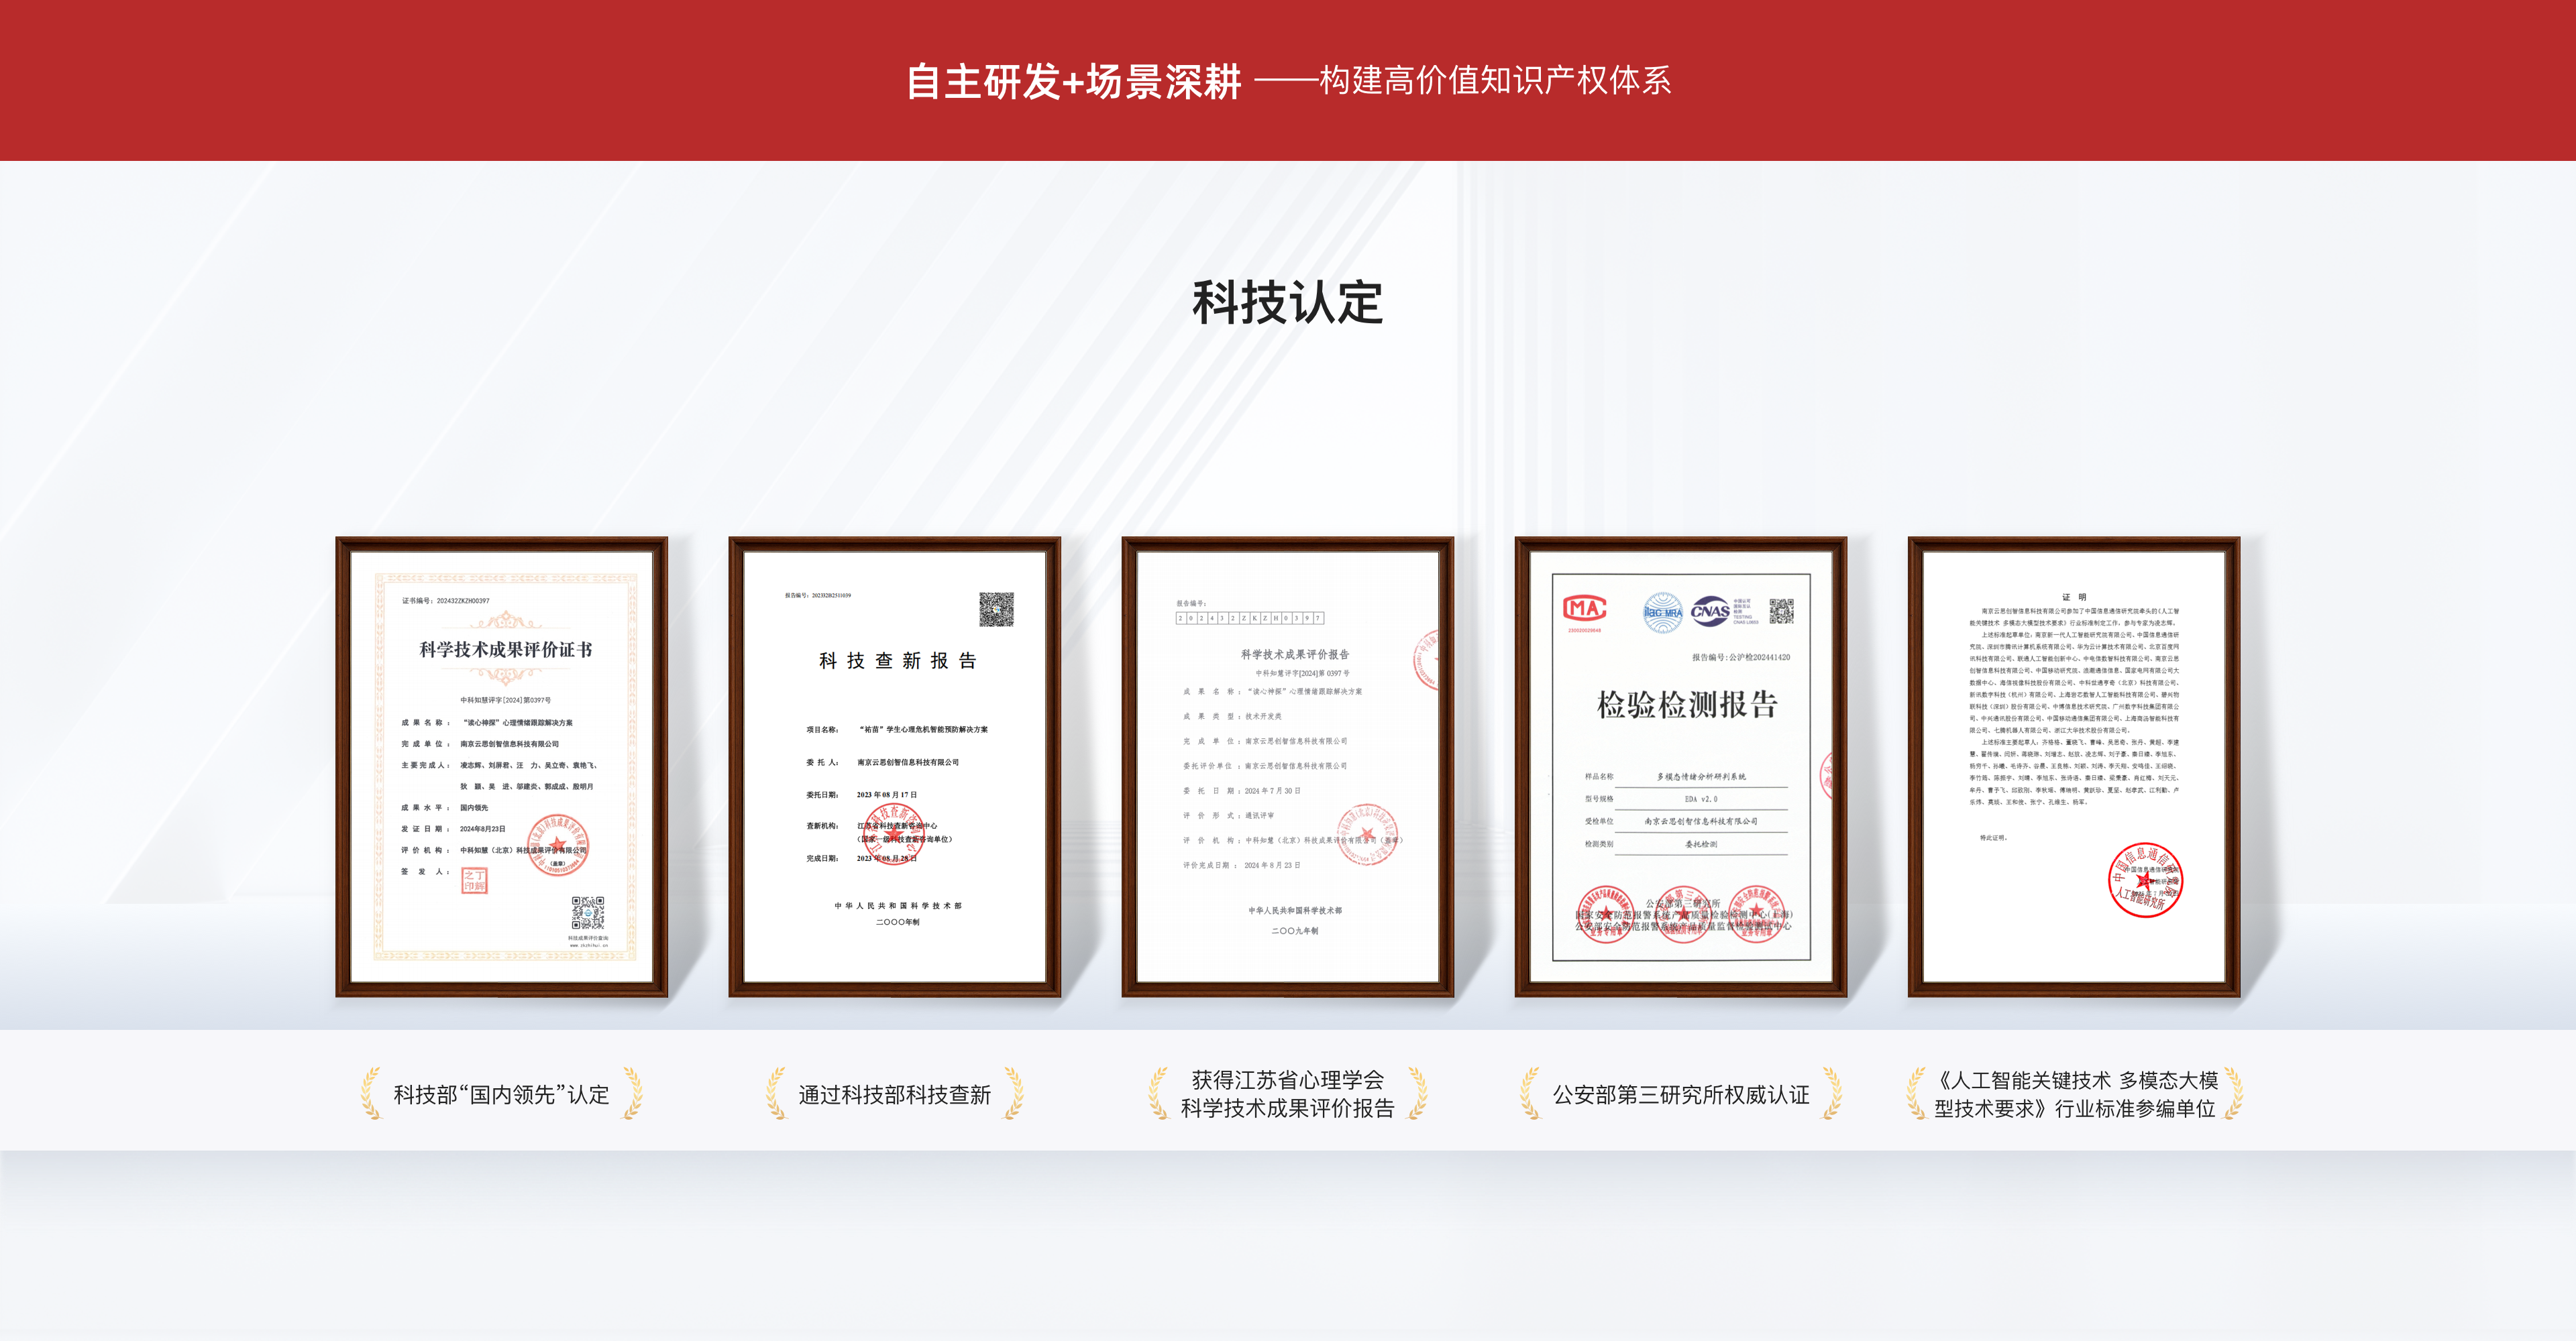2576x1341 pixels.
Task: Open the 证明 framed document
Action: tap(2073, 766)
